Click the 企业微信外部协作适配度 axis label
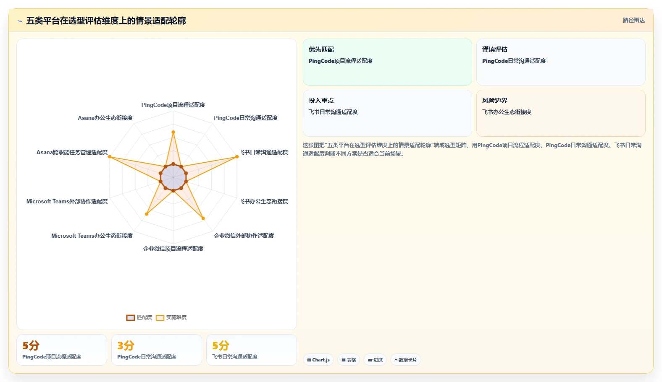The image size is (662, 382). 244,236
